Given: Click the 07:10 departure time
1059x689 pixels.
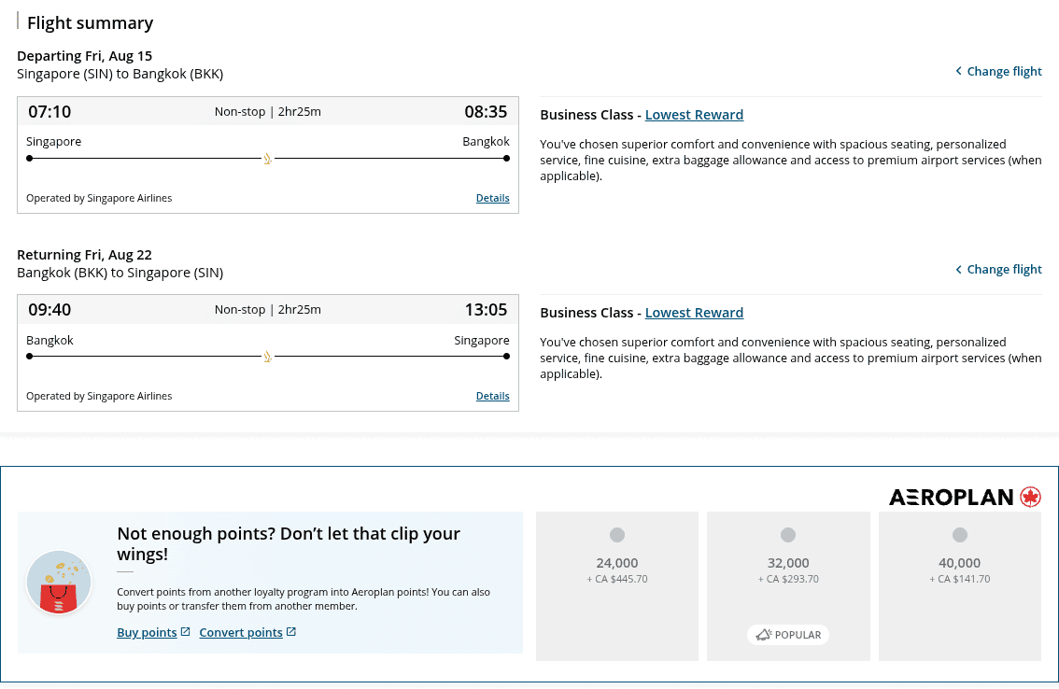Looking at the screenshot, I should (49, 111).
